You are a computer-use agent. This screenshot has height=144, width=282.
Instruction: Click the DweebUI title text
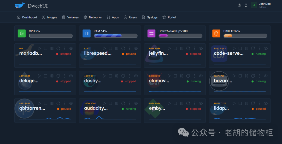click(x=38, y=6)
